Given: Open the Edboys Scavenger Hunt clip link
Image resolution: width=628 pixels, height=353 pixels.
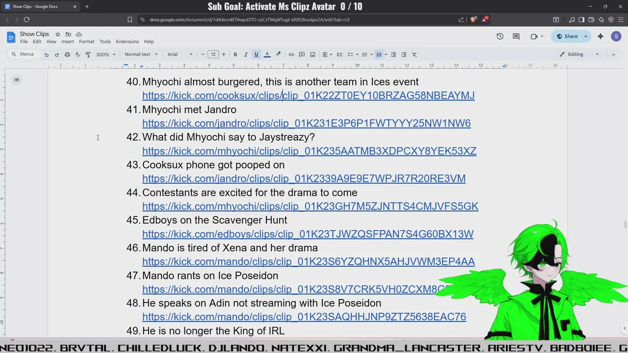Looking at the screenshot, I should click(308, 234).
